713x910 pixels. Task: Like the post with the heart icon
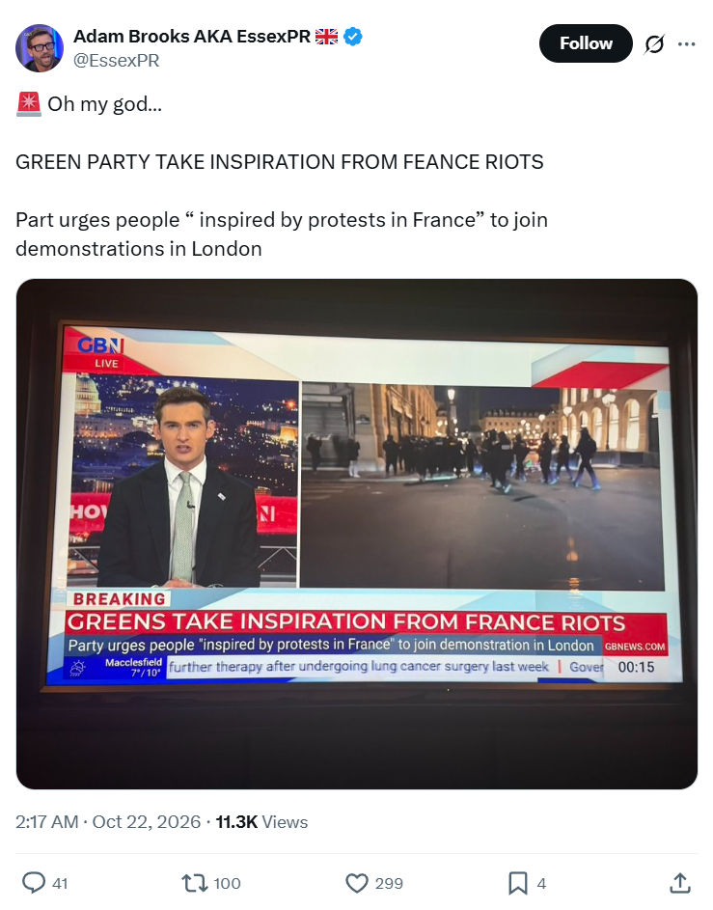(x=357, y=883)
